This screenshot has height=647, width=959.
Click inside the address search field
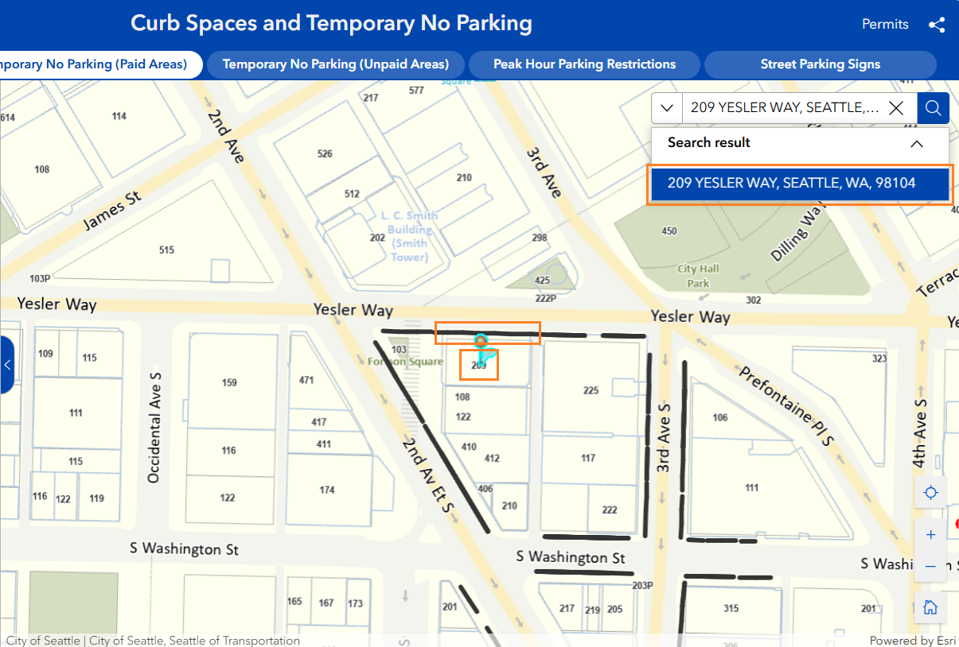(784, 108)
